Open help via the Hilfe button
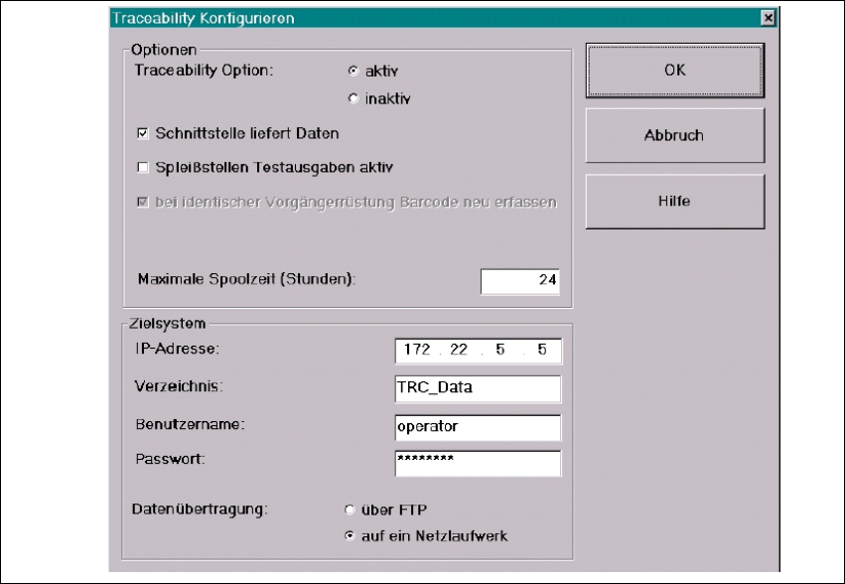Viewport: 845px width, 584px height. (x=674, y=202)
